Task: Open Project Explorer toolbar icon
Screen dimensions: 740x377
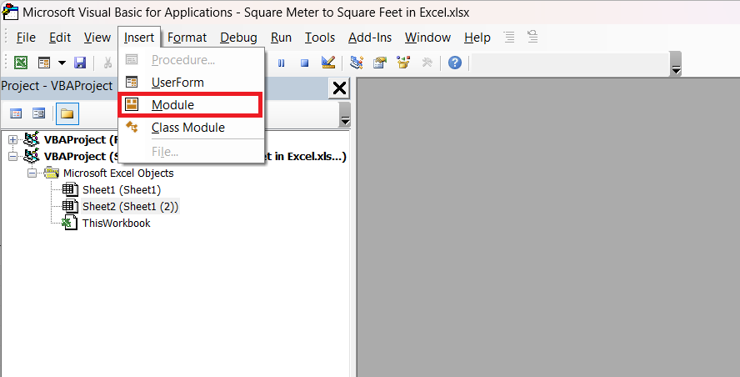Action: pyautogui.click(x=357, y=63)
